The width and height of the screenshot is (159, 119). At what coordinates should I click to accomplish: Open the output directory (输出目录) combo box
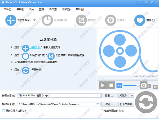click(x=59, y=104)
